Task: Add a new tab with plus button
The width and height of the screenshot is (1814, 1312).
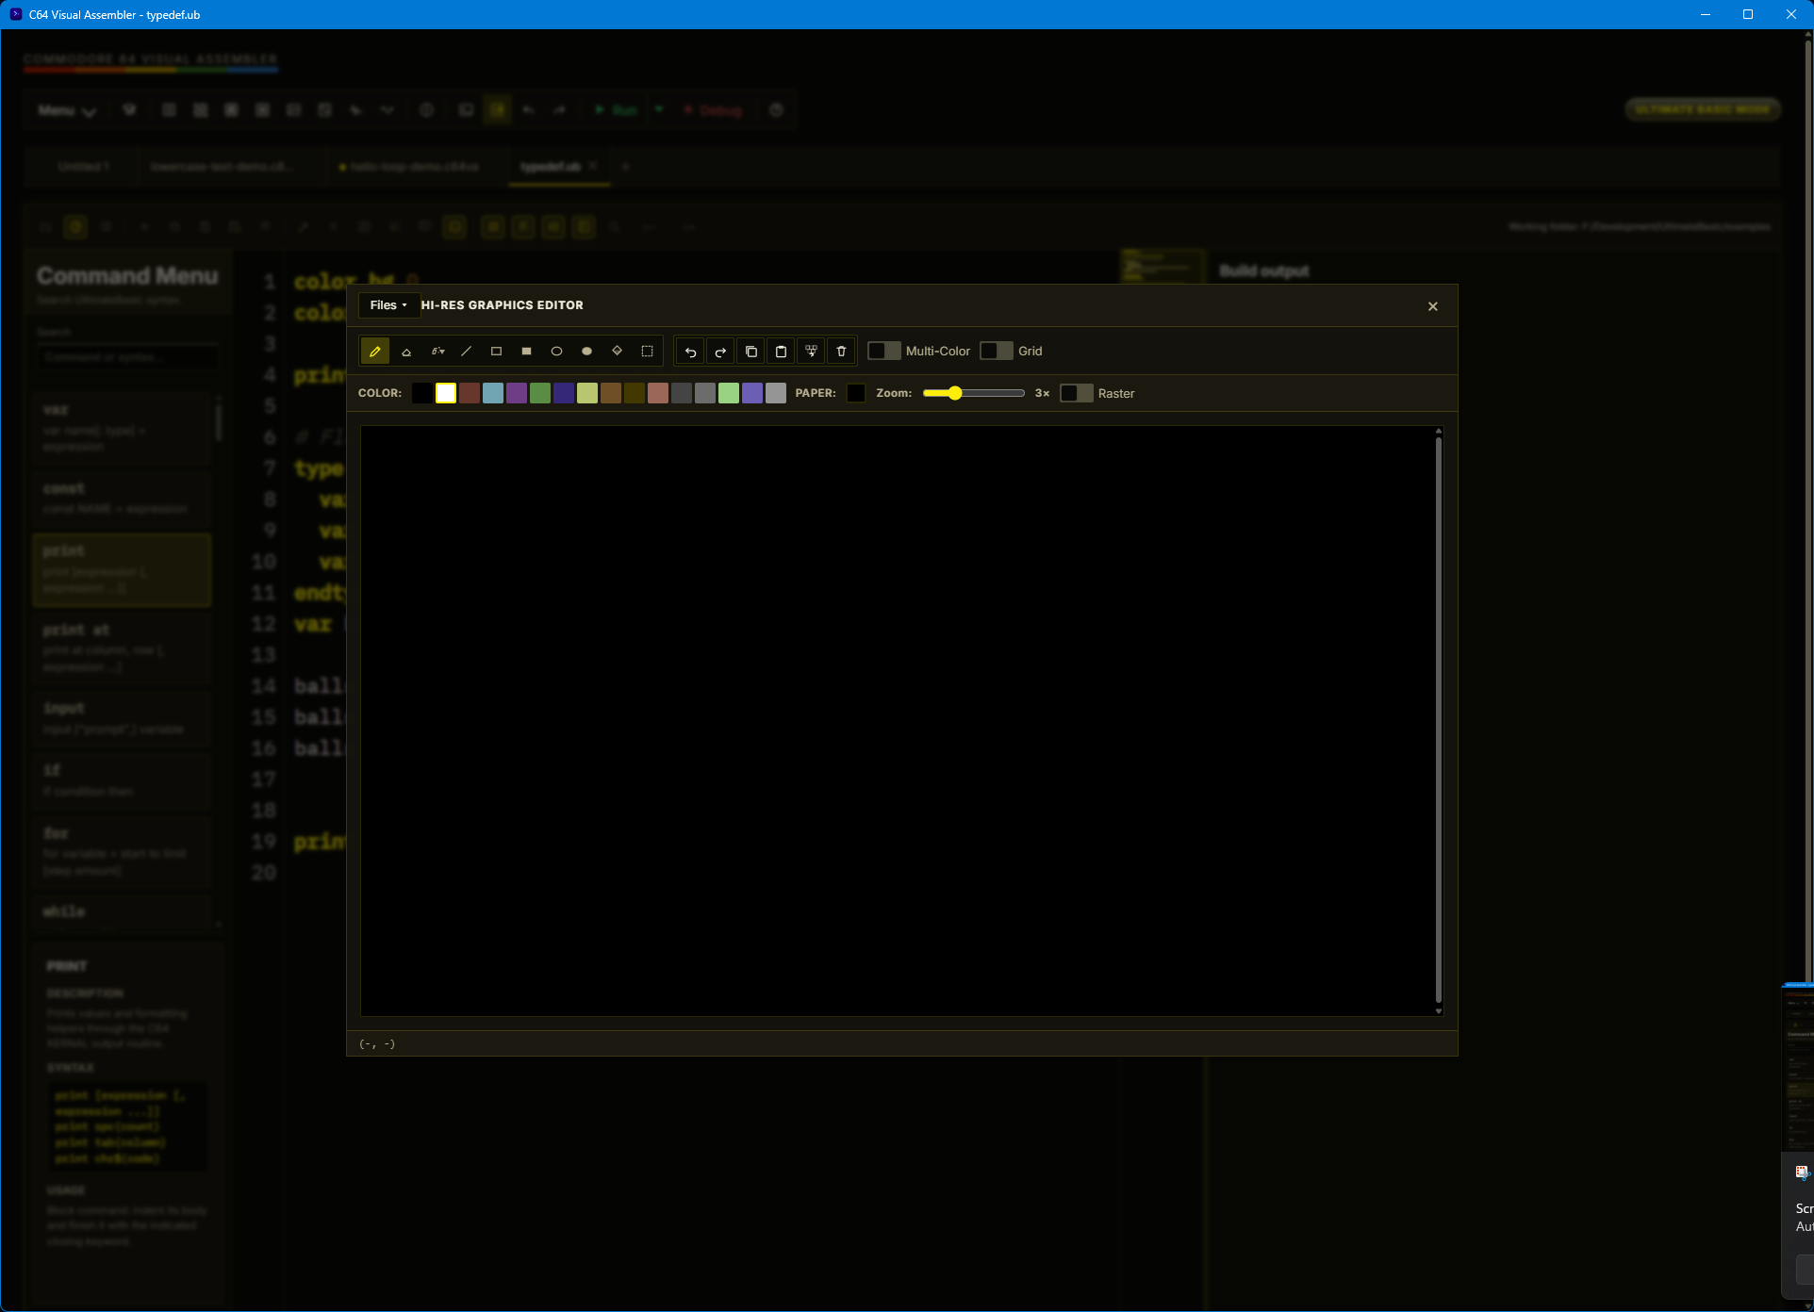Action: coord(625,167)
